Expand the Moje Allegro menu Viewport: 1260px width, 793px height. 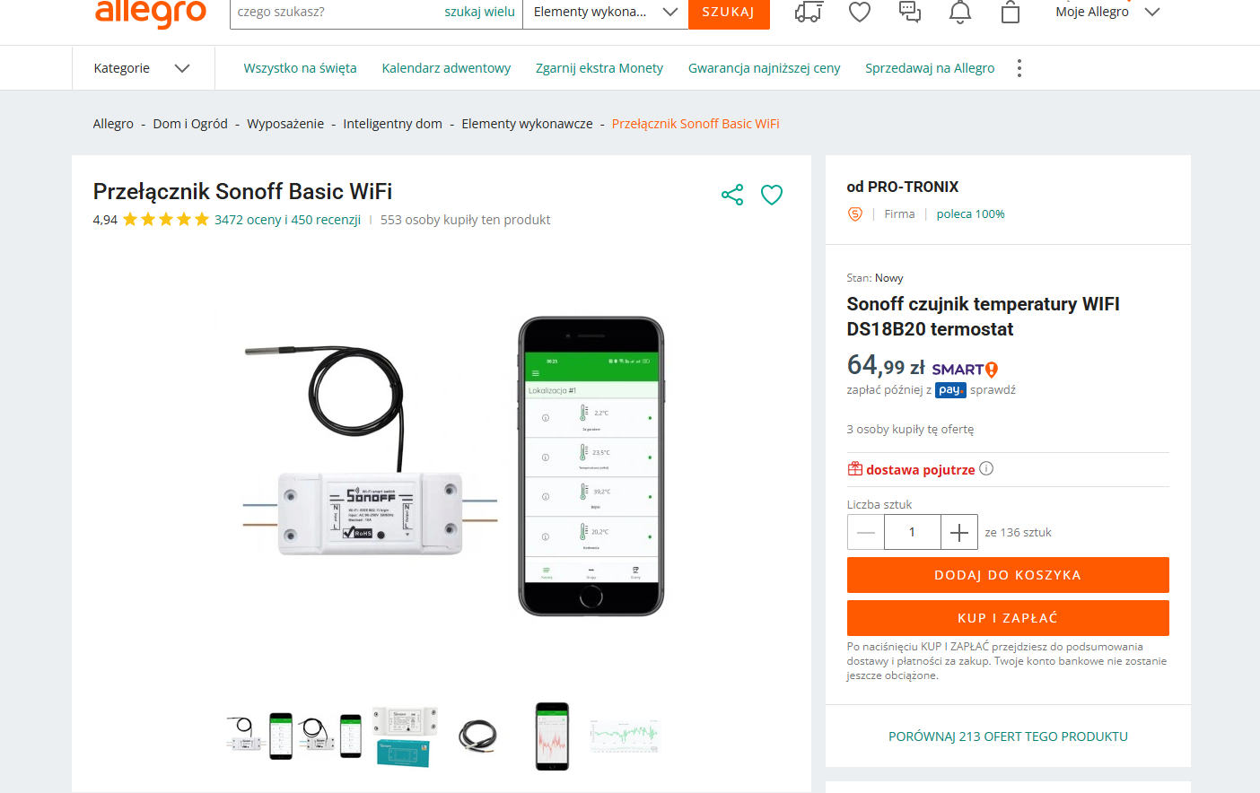pyautogui.click(x=1108, y=12)
